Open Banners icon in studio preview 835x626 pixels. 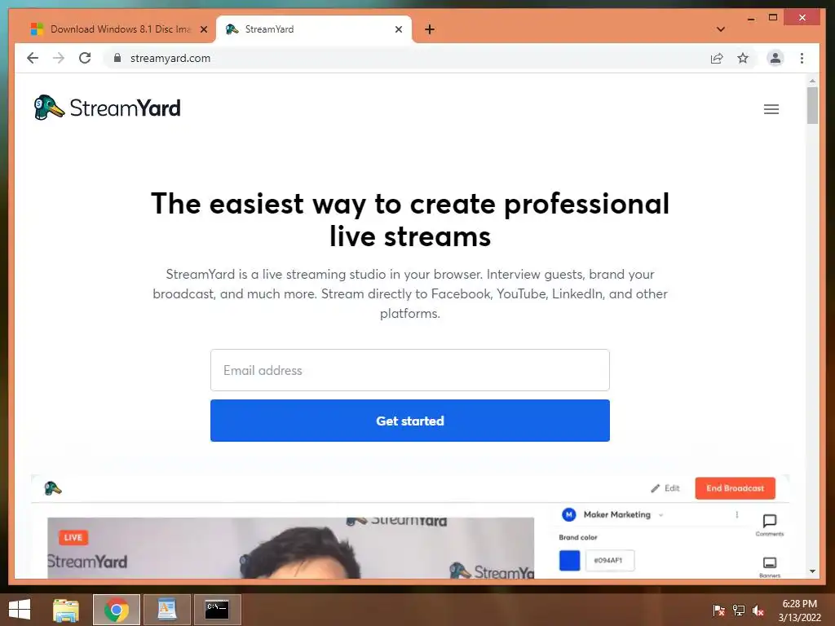coord(770,567)
